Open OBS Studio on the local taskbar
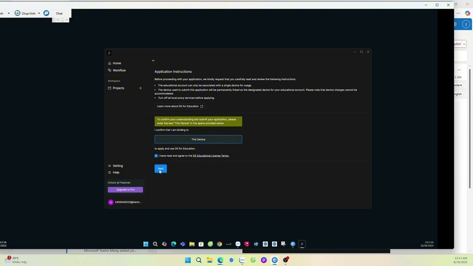473x266 pixels. (x=285, y=260)
